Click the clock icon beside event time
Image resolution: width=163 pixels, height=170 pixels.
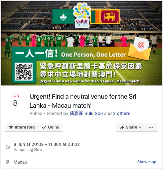[x=8, y=147]
